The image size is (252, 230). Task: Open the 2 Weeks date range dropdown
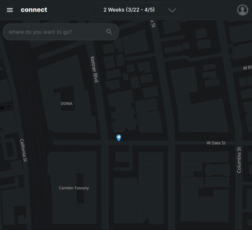click(x=136, y=10)
